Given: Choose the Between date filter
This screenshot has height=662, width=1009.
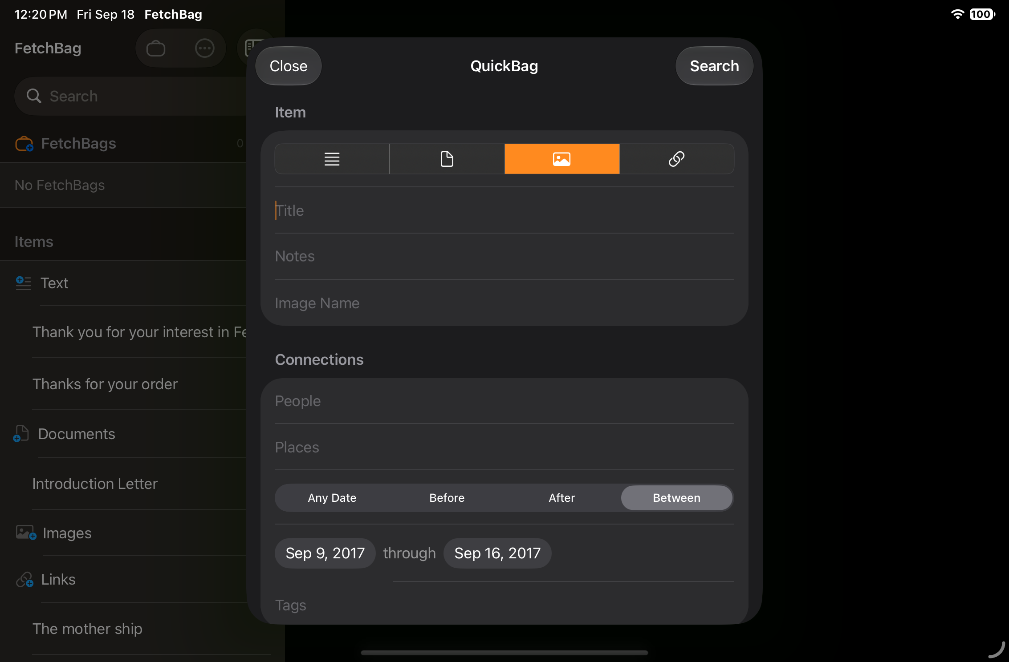Looking at the screenshot, I should point(677,498).
